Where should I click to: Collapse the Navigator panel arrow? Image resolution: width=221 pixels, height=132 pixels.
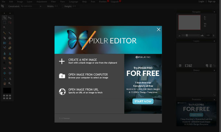(214, 12)
